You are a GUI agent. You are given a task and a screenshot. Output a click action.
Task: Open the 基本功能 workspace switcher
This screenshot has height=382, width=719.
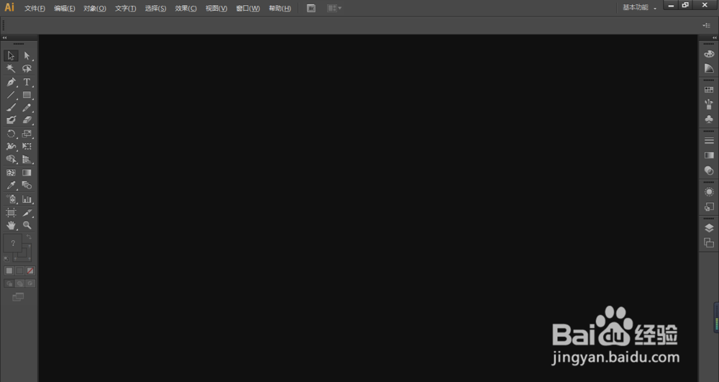639,8
